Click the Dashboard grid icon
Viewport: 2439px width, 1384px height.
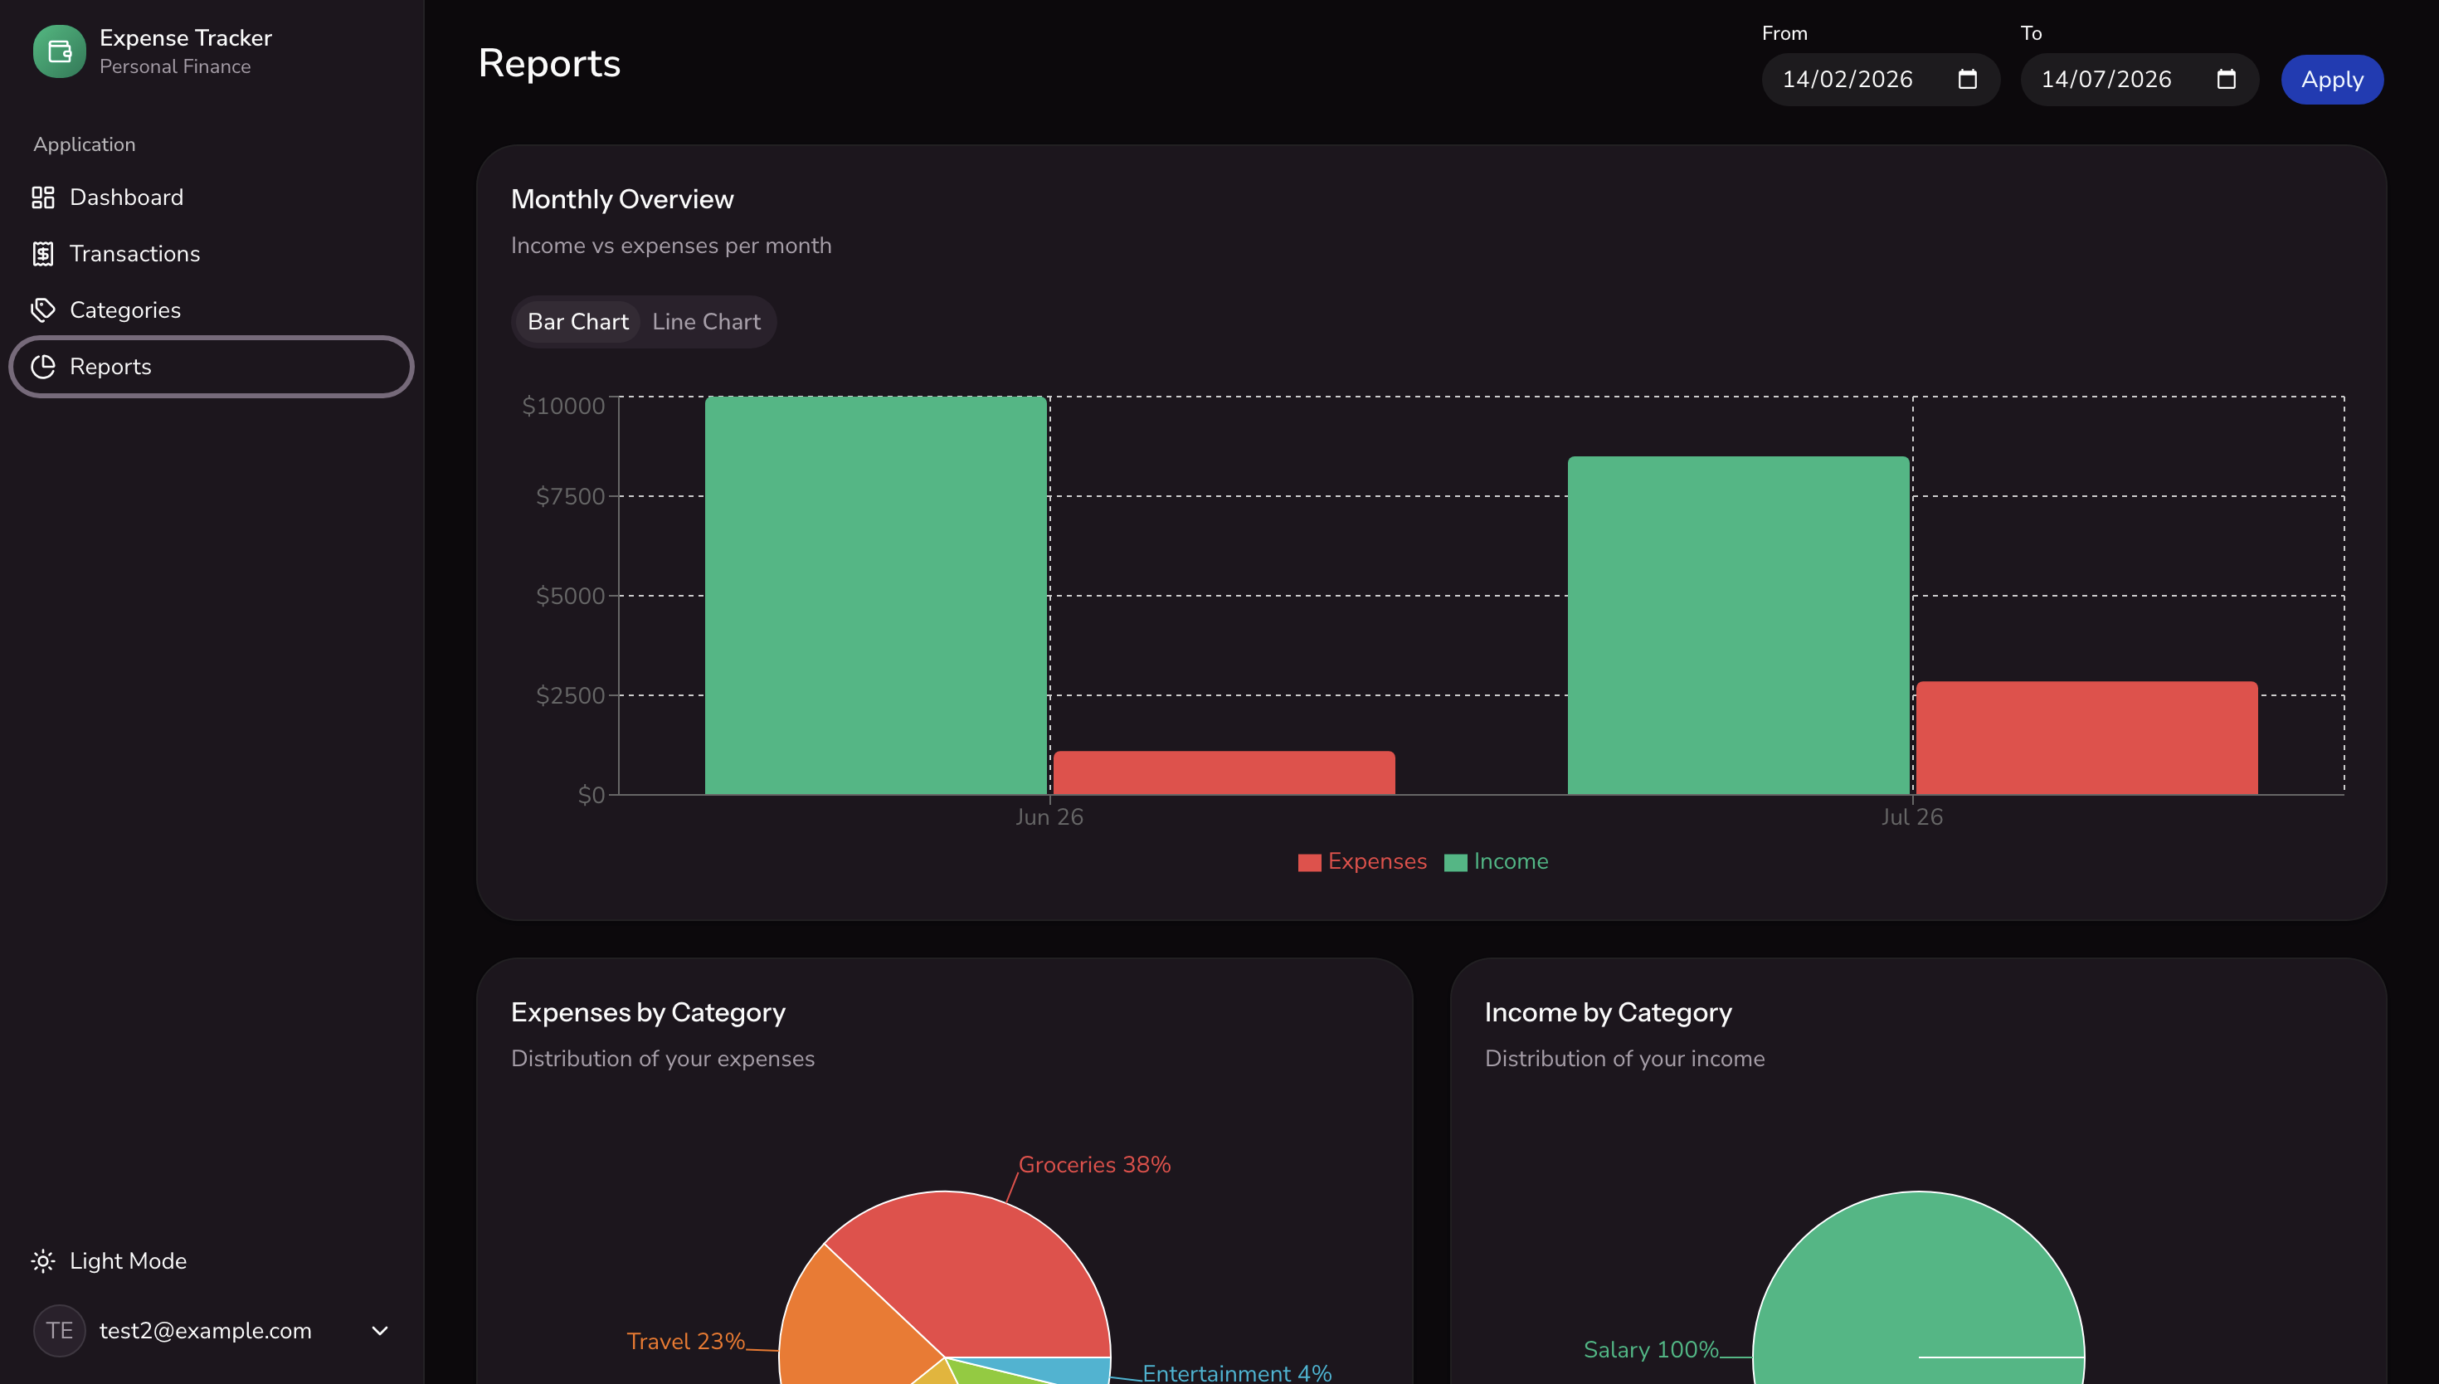43,197
